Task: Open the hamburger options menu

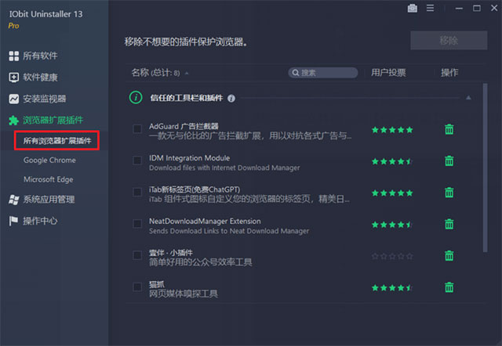Action: [x=430, y=8]
